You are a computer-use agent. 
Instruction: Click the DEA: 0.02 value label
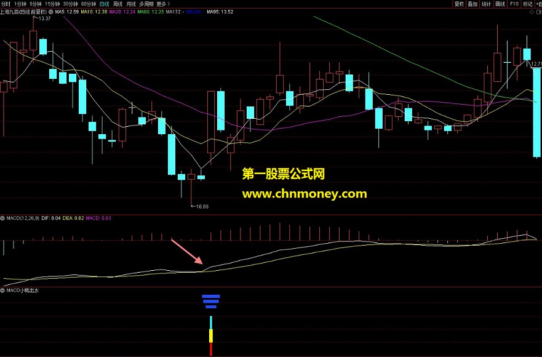(x=73, y=219)
